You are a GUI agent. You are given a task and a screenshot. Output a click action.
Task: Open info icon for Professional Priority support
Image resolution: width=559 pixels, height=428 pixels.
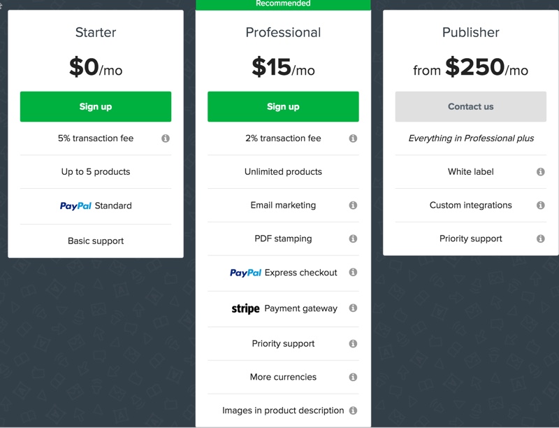[353, 343]
